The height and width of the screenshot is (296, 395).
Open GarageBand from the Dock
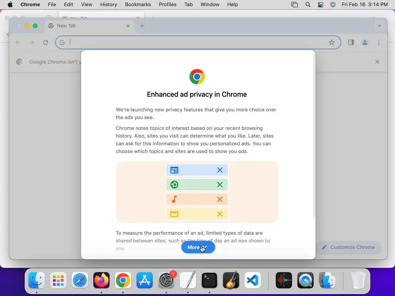pos(231,280)
